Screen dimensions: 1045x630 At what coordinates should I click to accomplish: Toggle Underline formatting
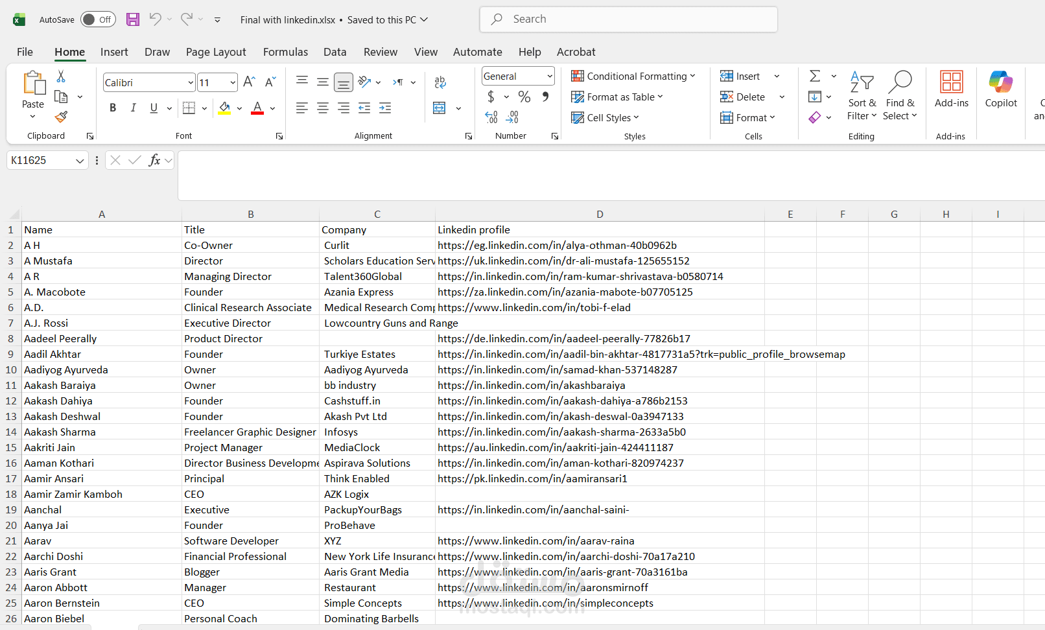[x=154, y=108]
